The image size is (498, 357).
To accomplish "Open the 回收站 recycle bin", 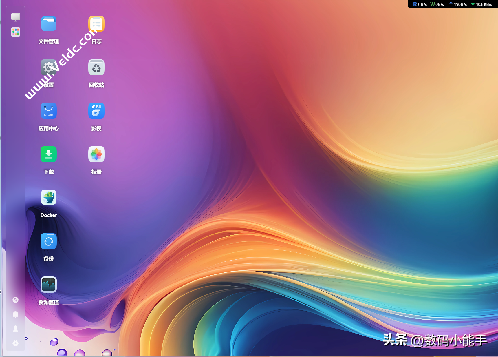I will (x=96, y=67).
